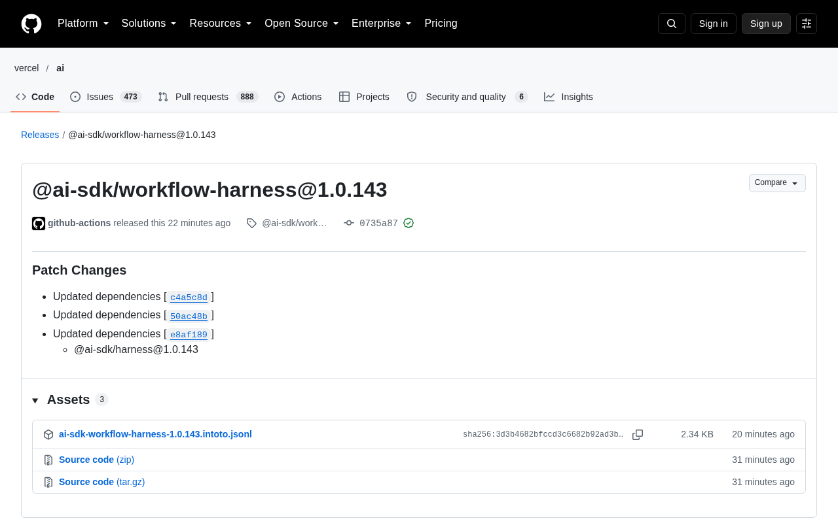This screenshot has width=838, height=523.
Task: Open the Pull requests tab
Action: tap(208, 97)
